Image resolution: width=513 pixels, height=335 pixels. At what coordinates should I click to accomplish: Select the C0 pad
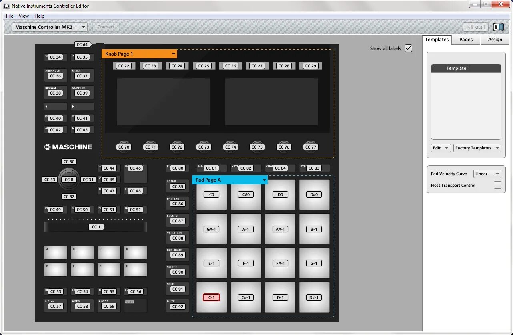click(x=211, y=194)
